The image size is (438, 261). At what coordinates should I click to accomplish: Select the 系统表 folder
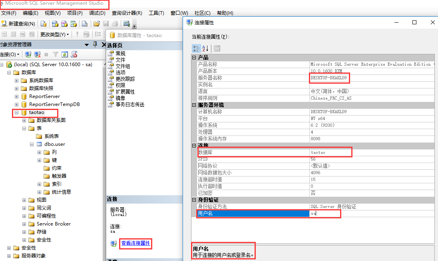52,136
